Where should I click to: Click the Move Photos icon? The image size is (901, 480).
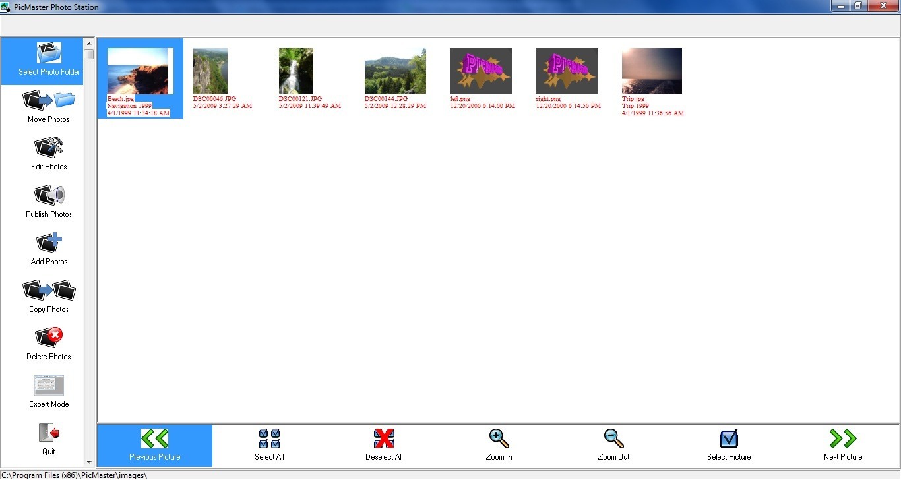49,101
